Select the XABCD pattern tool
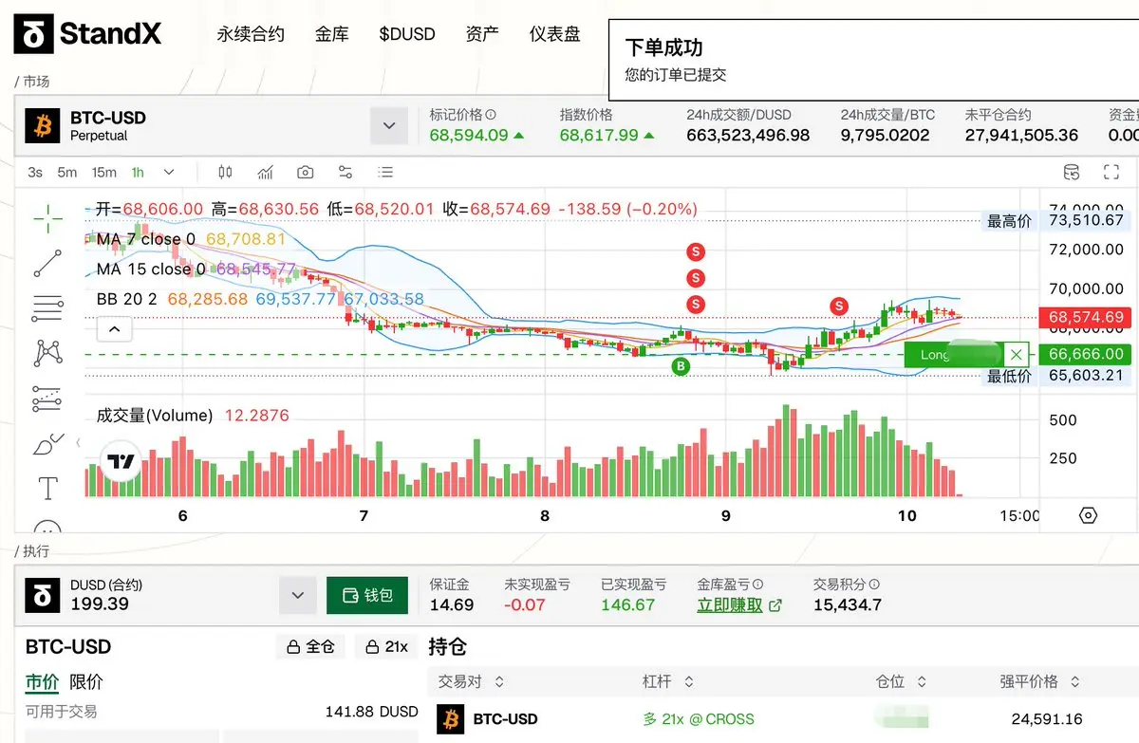The height and width of the screenshot is (743, 1139). coord(48,353)
